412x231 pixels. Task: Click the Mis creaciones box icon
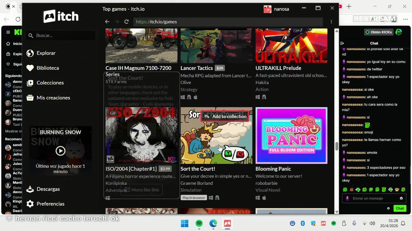point(30,98)
